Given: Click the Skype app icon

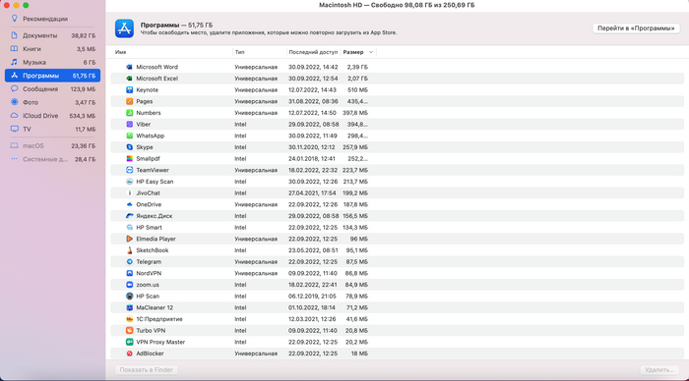Looking at the screenshot, I should coord(129,147).
